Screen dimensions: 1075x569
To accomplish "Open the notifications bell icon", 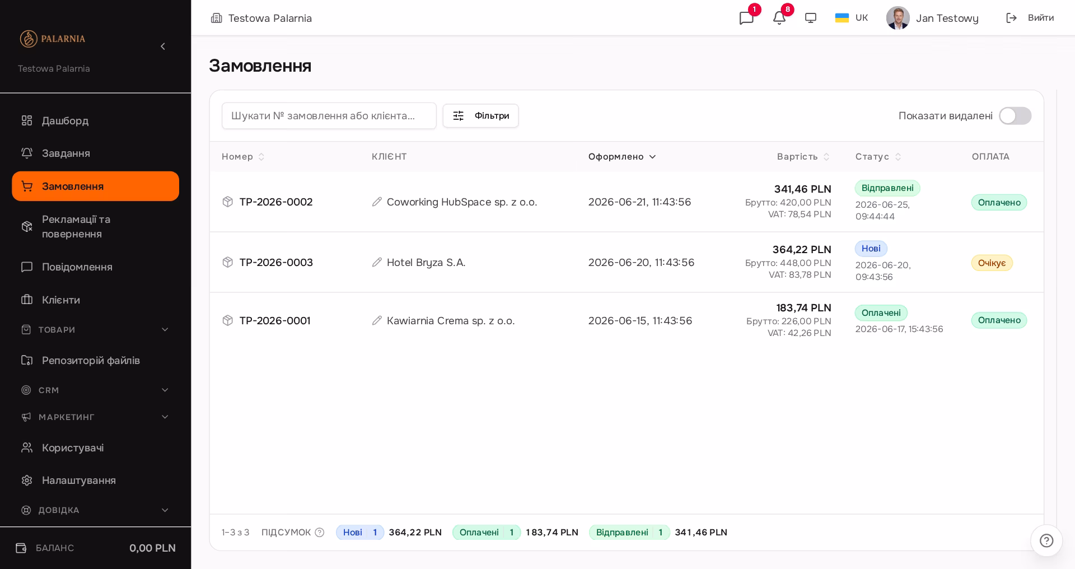I will click(x=779, y=18).
